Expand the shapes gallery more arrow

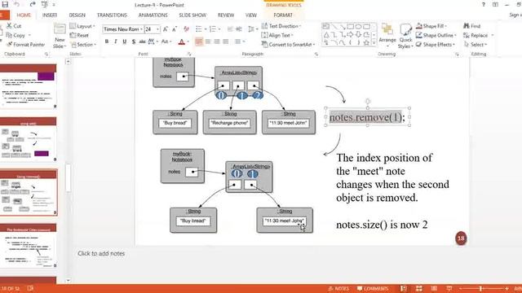click(374, 43)
